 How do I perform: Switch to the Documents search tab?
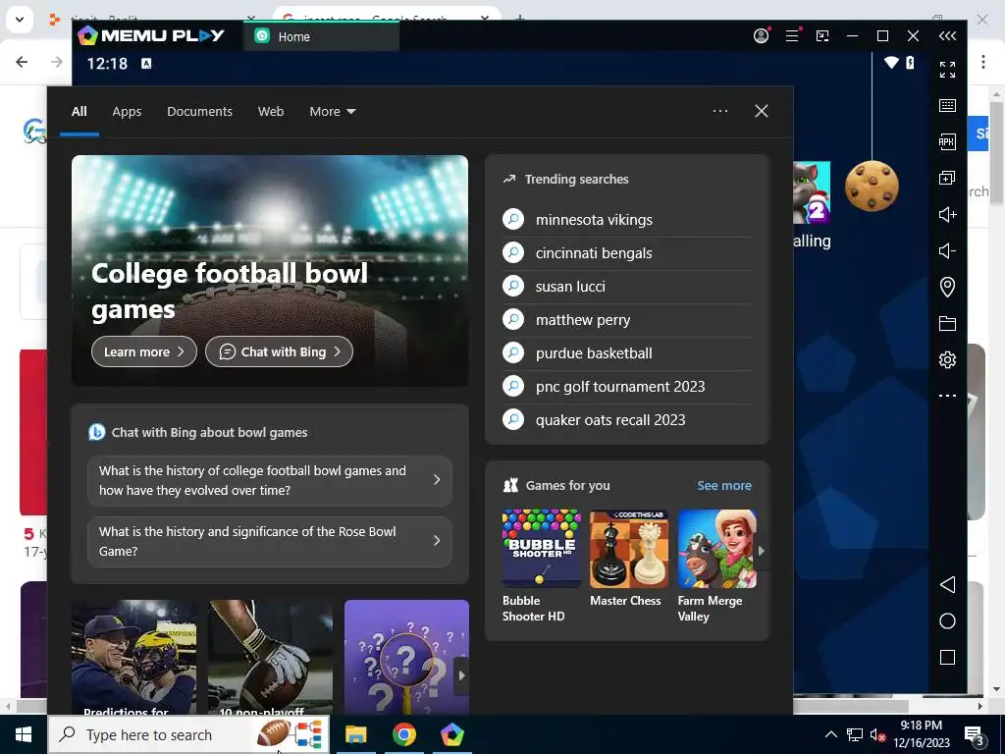[x=199, y=112]
